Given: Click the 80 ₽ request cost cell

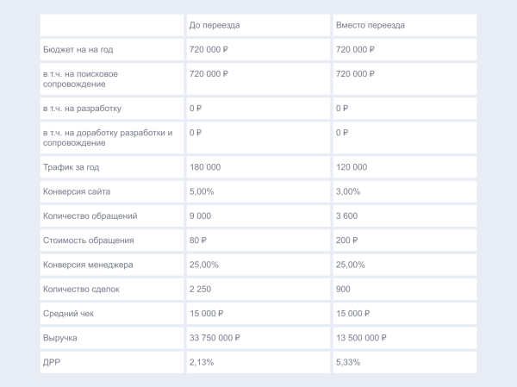Looking at the screenshot, I should coord(198,240).
